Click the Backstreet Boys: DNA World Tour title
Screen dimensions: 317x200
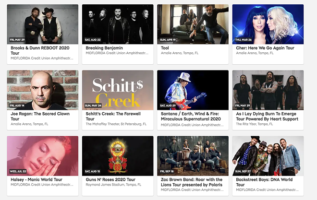pos(264,182)
